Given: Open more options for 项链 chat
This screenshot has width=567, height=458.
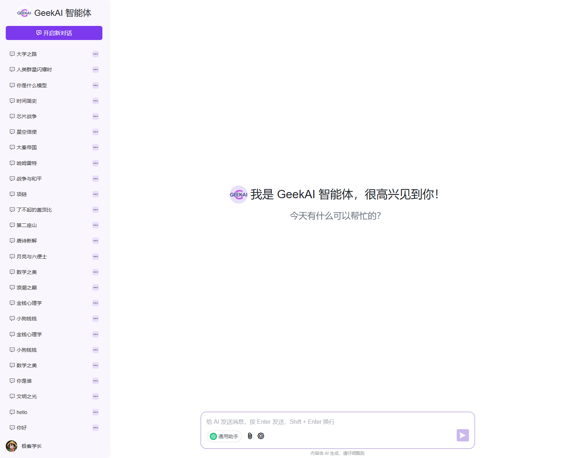Looking at the screenshot, I should [96, 194].
